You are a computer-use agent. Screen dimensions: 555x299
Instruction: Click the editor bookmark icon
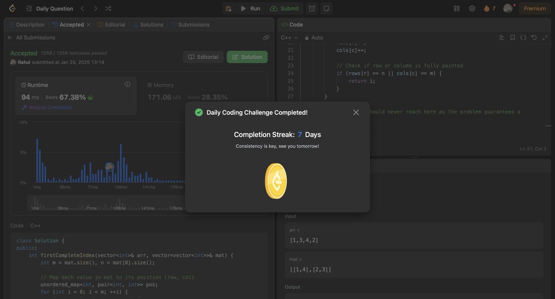click(x=512, y=37)
